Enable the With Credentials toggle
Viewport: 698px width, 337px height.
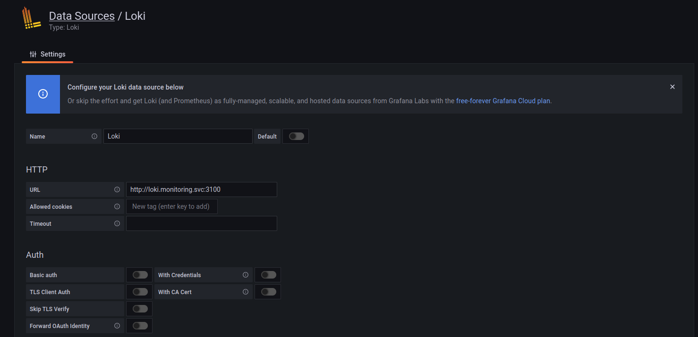pyautogui.click(x=268, y=275)
